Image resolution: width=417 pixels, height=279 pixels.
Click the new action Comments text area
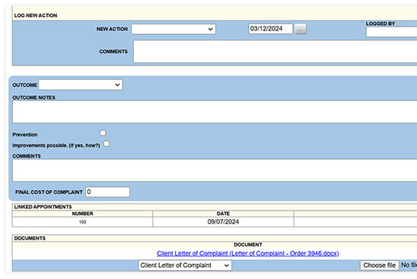[x=275, y=52]
